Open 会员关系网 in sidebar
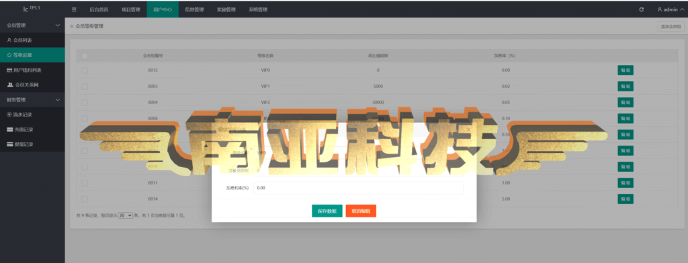 click(x=32, y=85)
